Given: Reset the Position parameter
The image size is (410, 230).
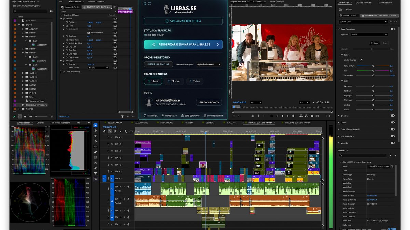Looking at the screenshot, I should tap(115, 22).
